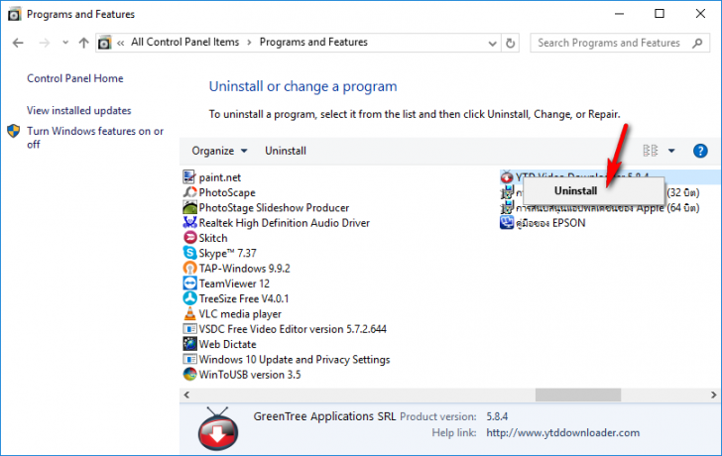Click the VSDC Free Video Editor icon
722x456 pixels.
(189, 329)
